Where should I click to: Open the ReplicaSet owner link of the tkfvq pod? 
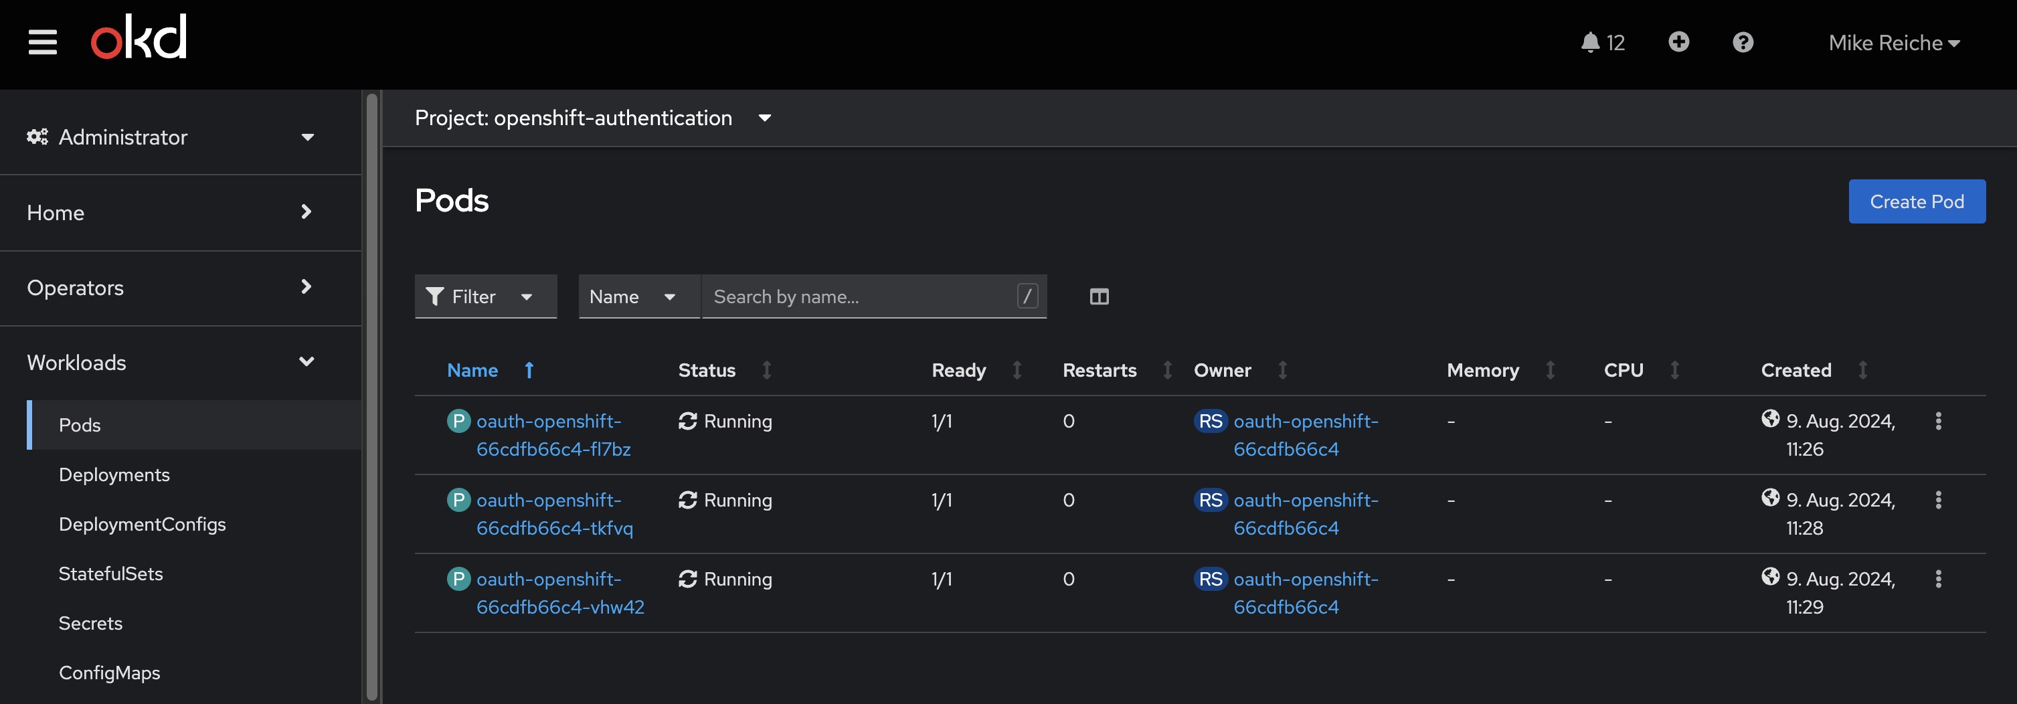pos(1305,515)
